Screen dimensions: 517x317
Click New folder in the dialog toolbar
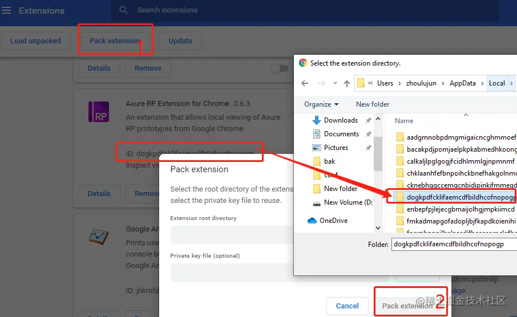(x=373, y=104)
